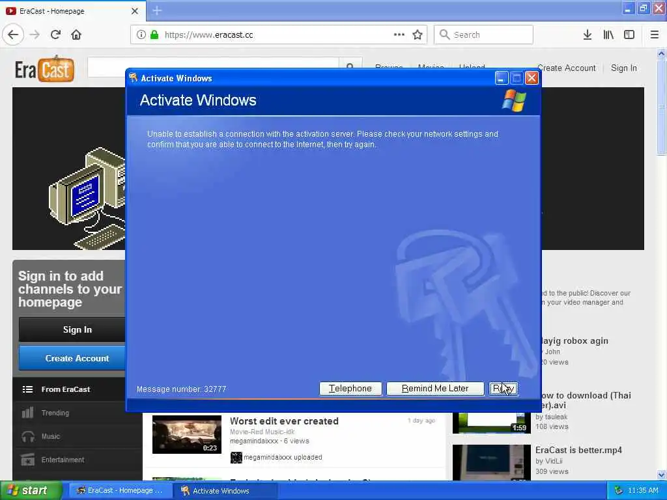This screenshot has height=500, width=667.
Task: Open the Firefox hamburger menu
Action: 654,35
